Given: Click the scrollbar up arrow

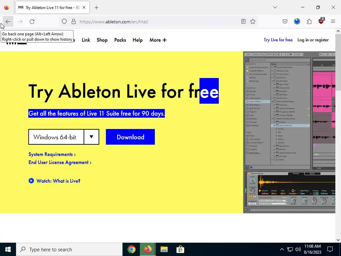Looking at the screenshot, I should click(338, 31).
